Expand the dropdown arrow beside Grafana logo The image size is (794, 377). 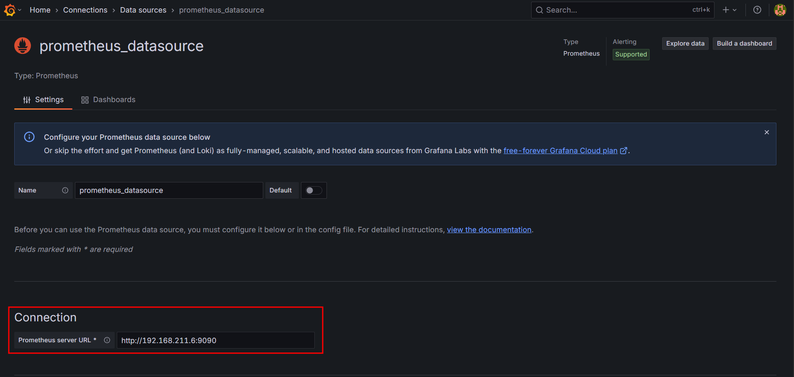(20, 10)
